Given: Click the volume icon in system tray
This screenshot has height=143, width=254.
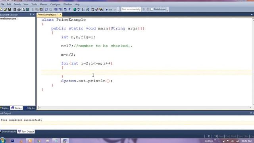Looking at the screenshot, I should click(232, 141).
